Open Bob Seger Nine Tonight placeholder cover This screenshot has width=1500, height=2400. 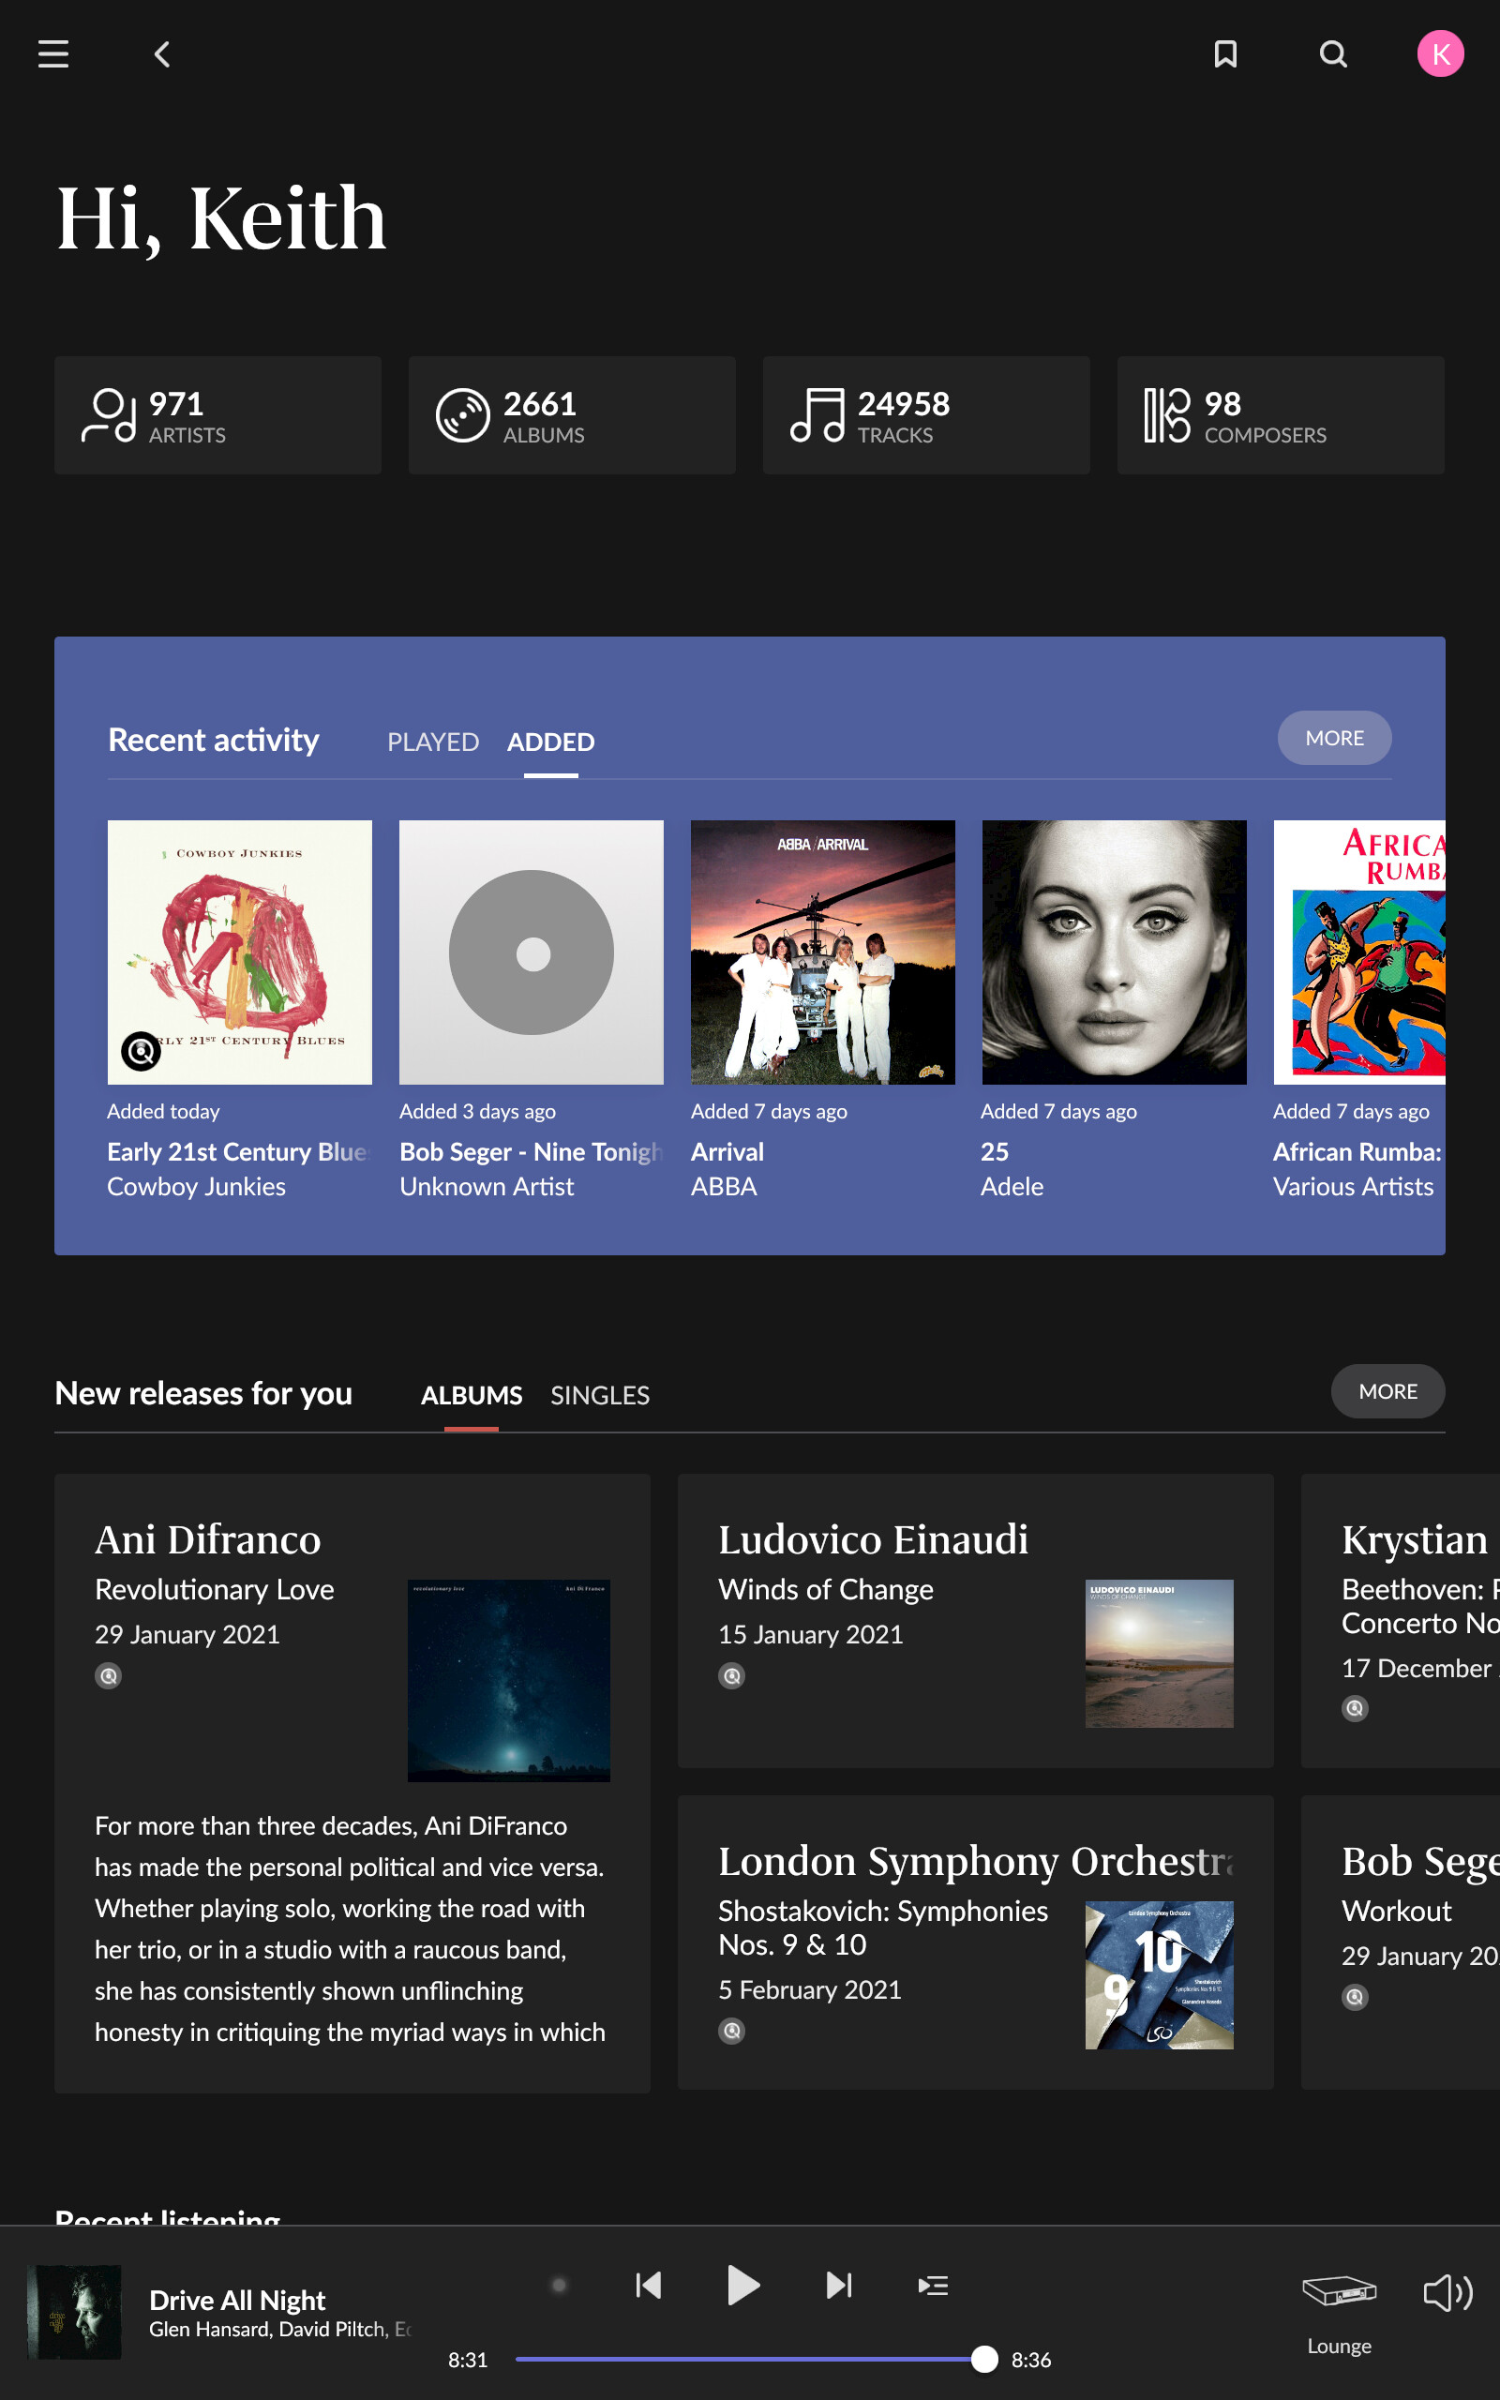coord(532,952)
